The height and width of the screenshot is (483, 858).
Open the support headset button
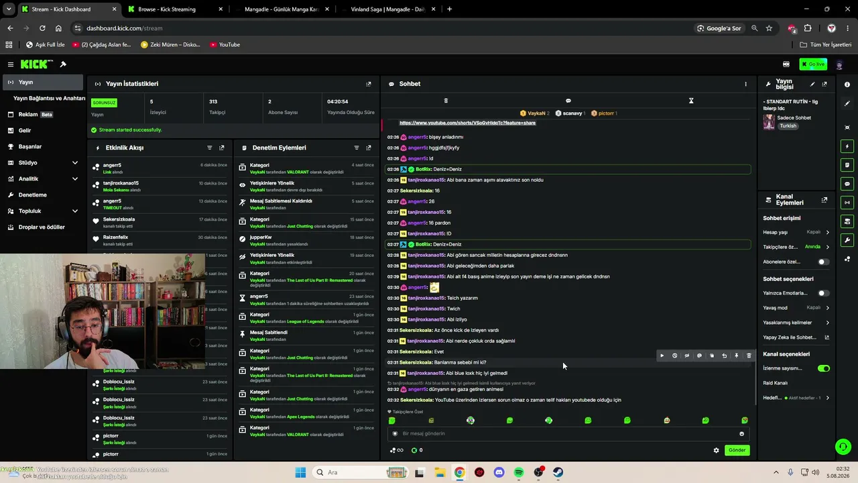click(x=843, y=447)
